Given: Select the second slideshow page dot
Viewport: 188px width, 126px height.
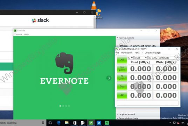Looking at the screenshot, I should [63, 106].
